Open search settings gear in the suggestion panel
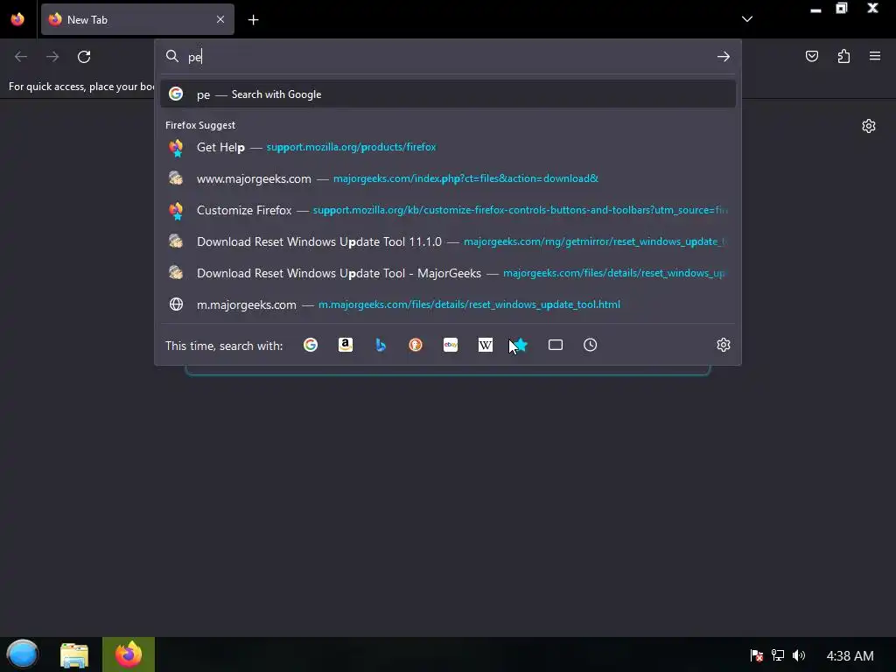Screen dimensions: 896x672 click(724, 345)
